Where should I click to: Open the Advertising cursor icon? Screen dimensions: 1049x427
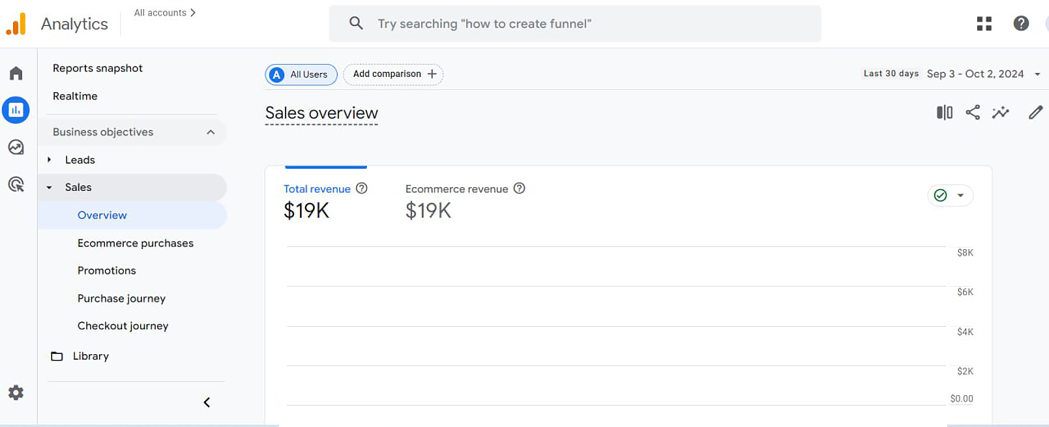[x=16, y=184]
